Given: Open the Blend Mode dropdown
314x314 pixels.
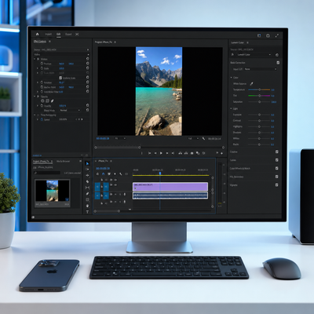Looking at the screenshot, I should [x=70, y=111].
